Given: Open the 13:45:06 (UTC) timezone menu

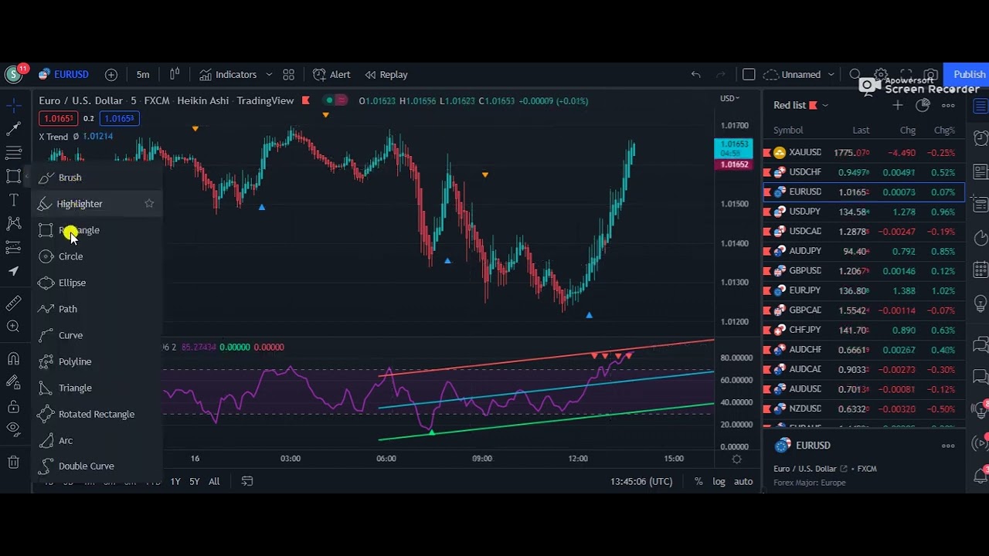Looking at the screenshot, I should 641,481.
